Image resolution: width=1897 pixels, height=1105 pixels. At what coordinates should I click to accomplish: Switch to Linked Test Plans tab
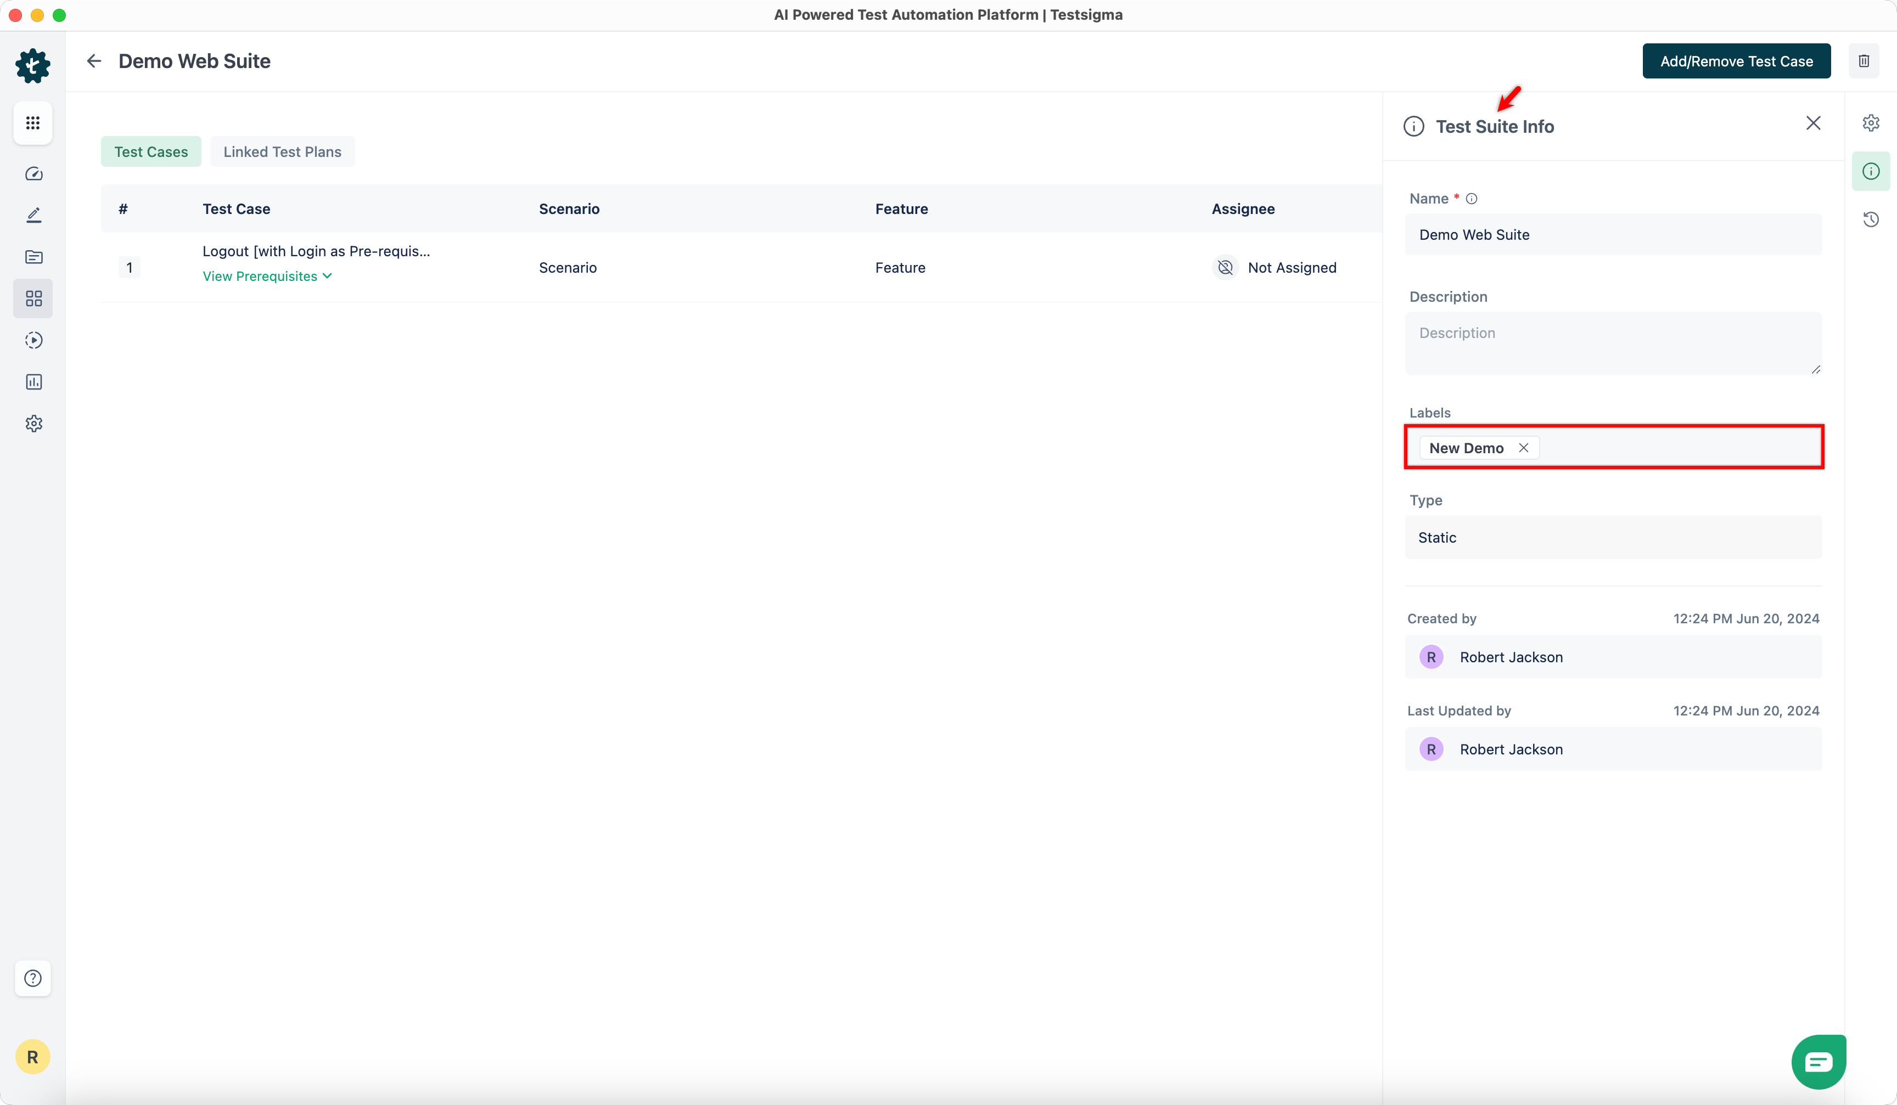click(282, 152)
